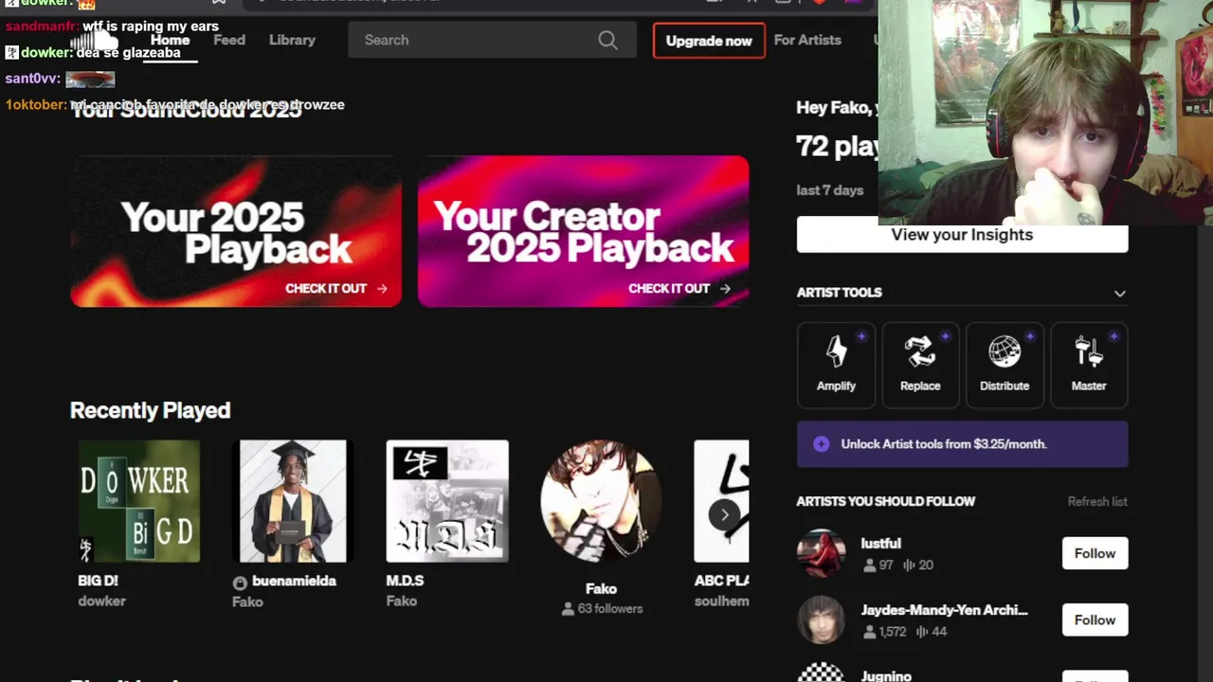Open buenamielda track cover
This screenshot has width=1213, height=682.
click(x=293, y=501)
